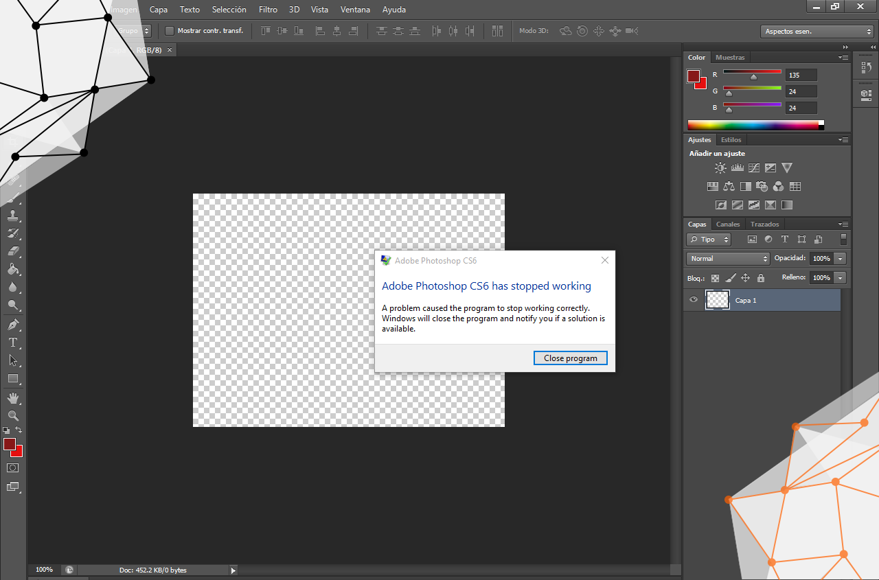Open the Normal blend mode dropdown

point(728,259)
